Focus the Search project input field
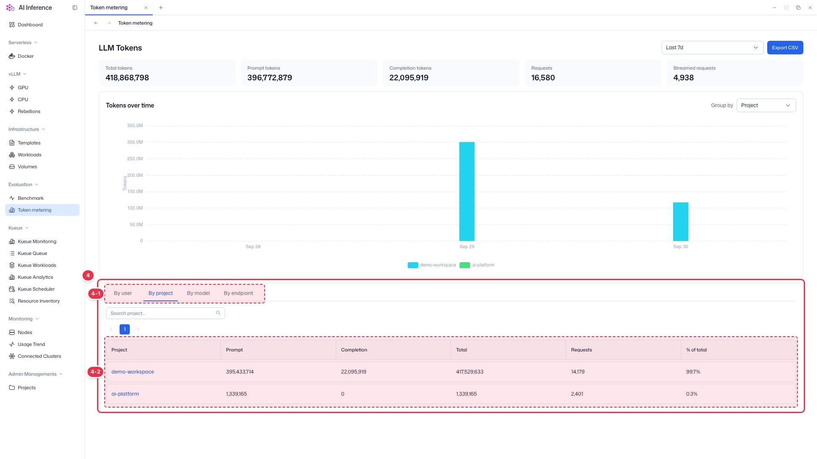817x459 pixels. point(166,313)
